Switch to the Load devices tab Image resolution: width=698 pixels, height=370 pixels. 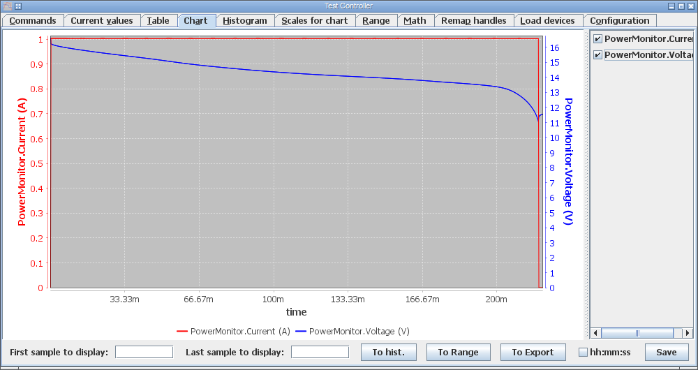(x=547, y=20)
